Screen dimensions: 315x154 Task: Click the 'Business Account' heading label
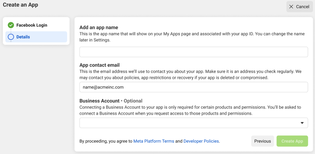click(99, 101)
